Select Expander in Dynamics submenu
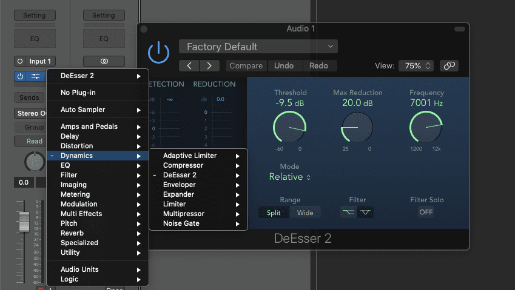This screenshot has height=290, width=515. coord(198,194)
